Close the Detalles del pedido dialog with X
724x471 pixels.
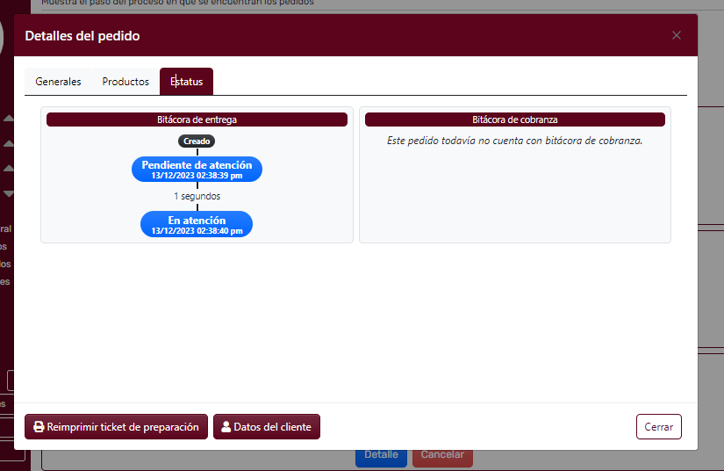[x=676, y=35]
